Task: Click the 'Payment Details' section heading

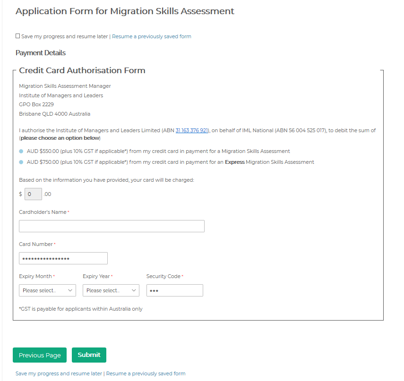Action: point(41,53)
